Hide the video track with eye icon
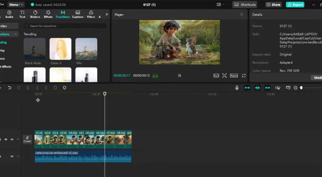This screenshot has height=177, width=322. tap(6, 139)
